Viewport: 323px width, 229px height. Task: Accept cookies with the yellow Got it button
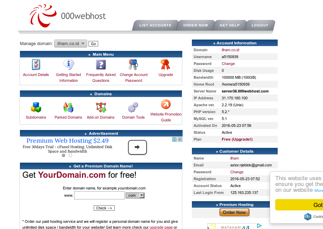[x=299, y=205]
